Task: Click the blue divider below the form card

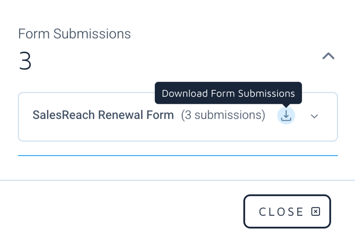Action: click(177, 156)
